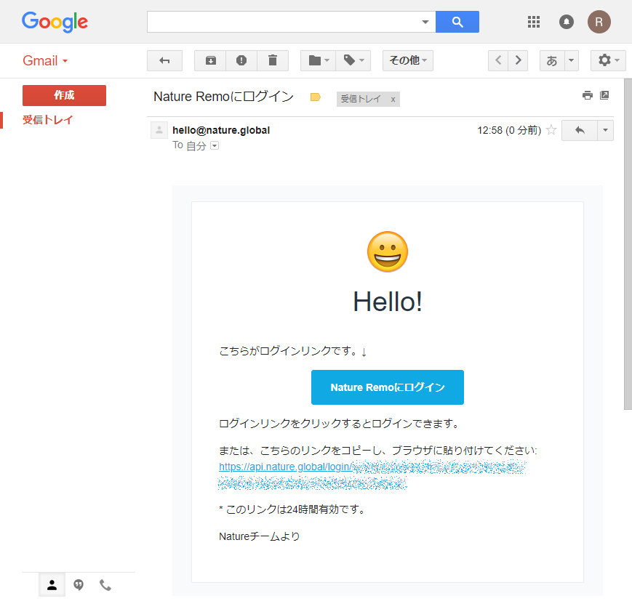Image resolution: width=632 pixels, height=609 pixels.
Task: Expand the recipient details next to 自分
Action: 214,145
